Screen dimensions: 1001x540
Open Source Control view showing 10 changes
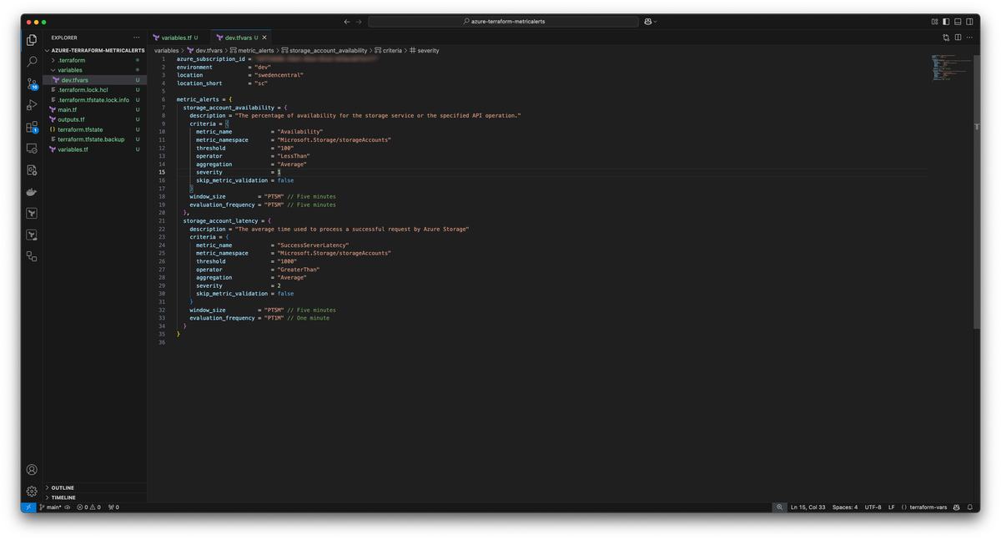pyautogui.click(x=32, y=83)
